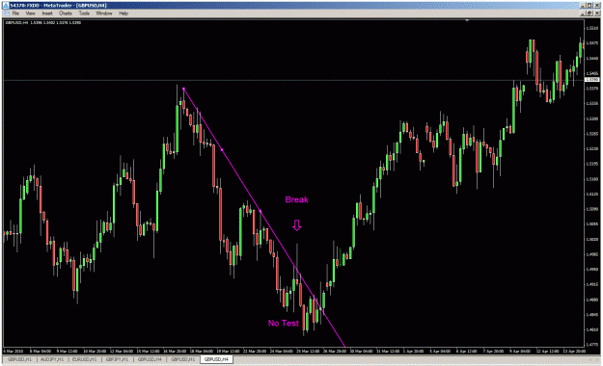Switch to the GBPJPY,H1 chart tab
Screen dimensions: 603x366
pos(117,359)
